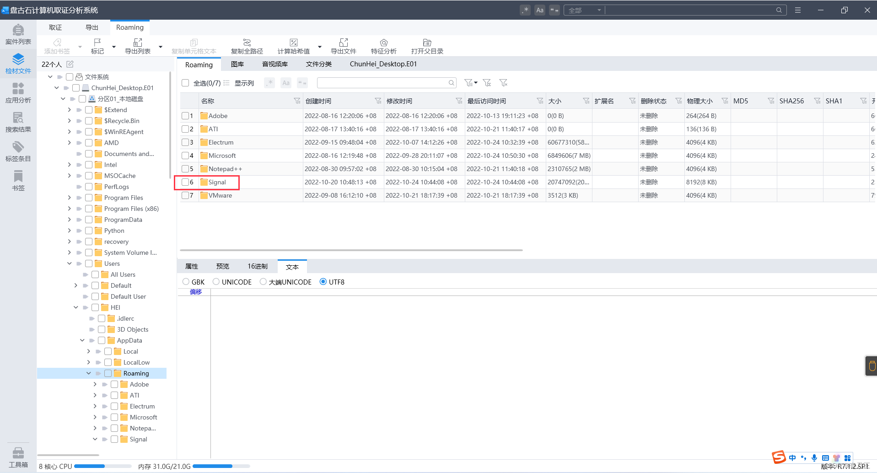Click the 复制全路径 copy full path icon

[247, 46]
